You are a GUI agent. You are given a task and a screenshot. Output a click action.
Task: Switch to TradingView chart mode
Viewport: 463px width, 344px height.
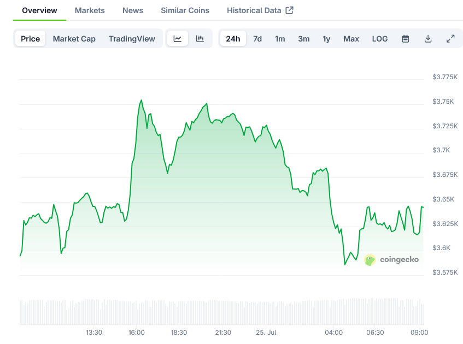point(132,39)
